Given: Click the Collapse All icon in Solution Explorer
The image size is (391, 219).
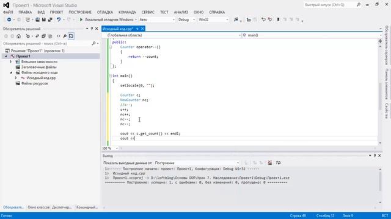Looking at the screenshot, I should (43, 36).
